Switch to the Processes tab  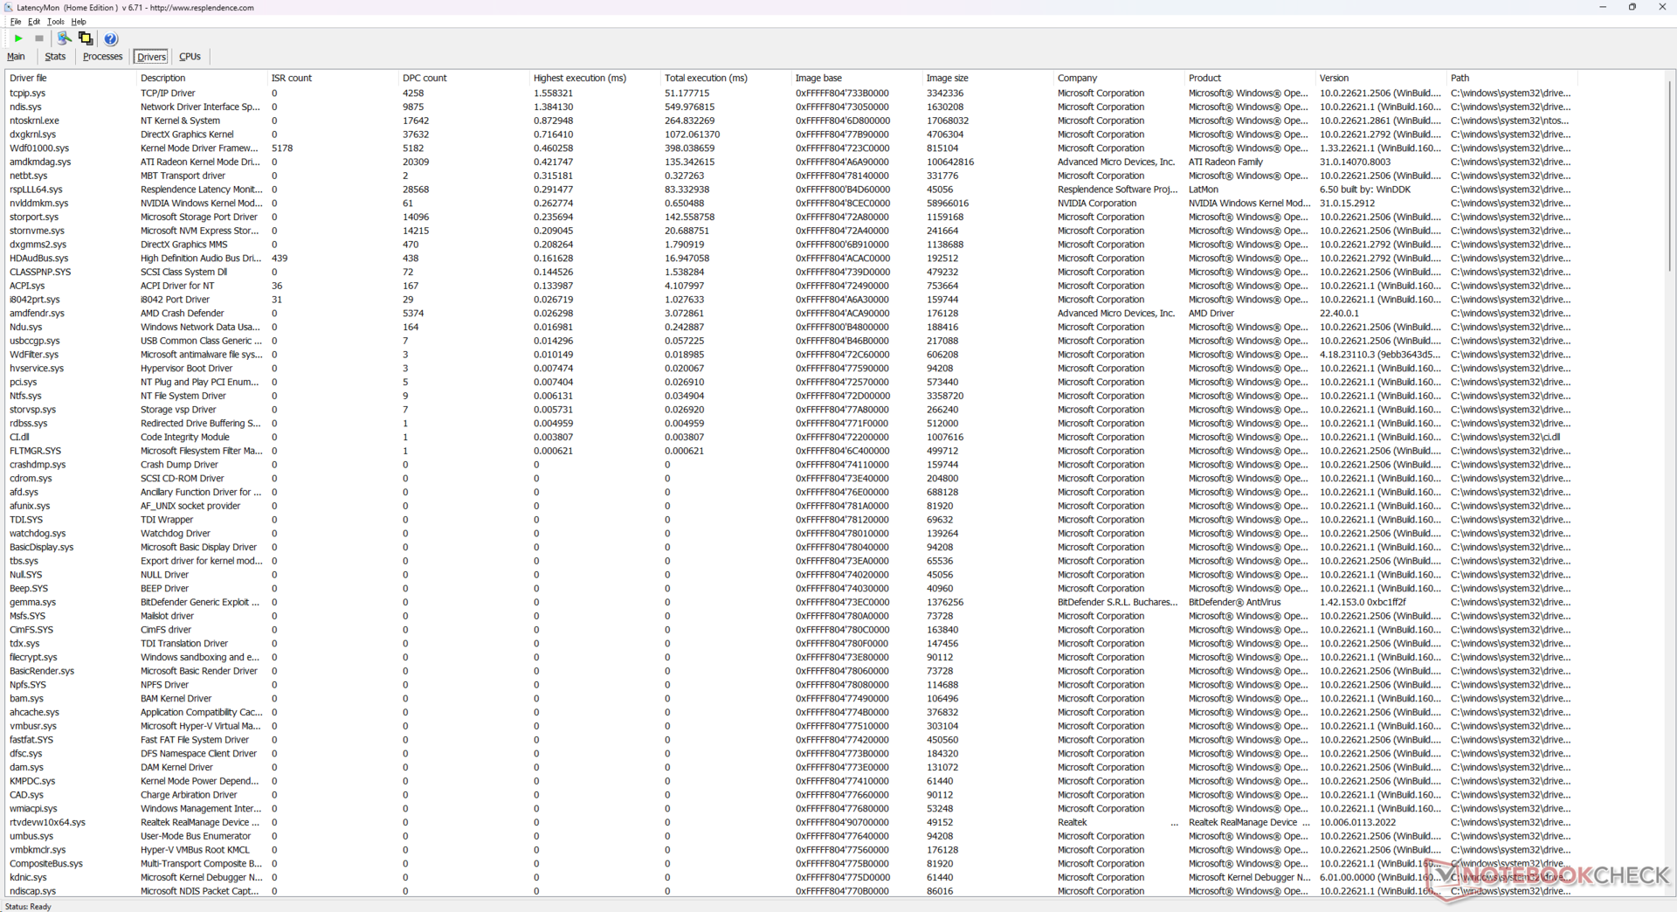102,57
